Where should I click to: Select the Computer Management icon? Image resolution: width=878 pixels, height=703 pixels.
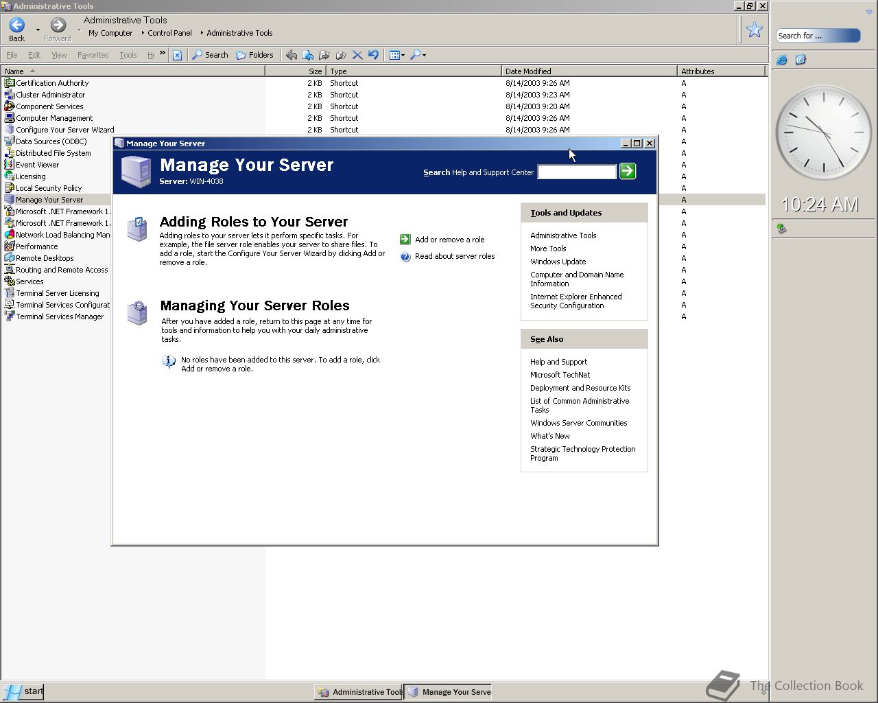coord(10,118)
